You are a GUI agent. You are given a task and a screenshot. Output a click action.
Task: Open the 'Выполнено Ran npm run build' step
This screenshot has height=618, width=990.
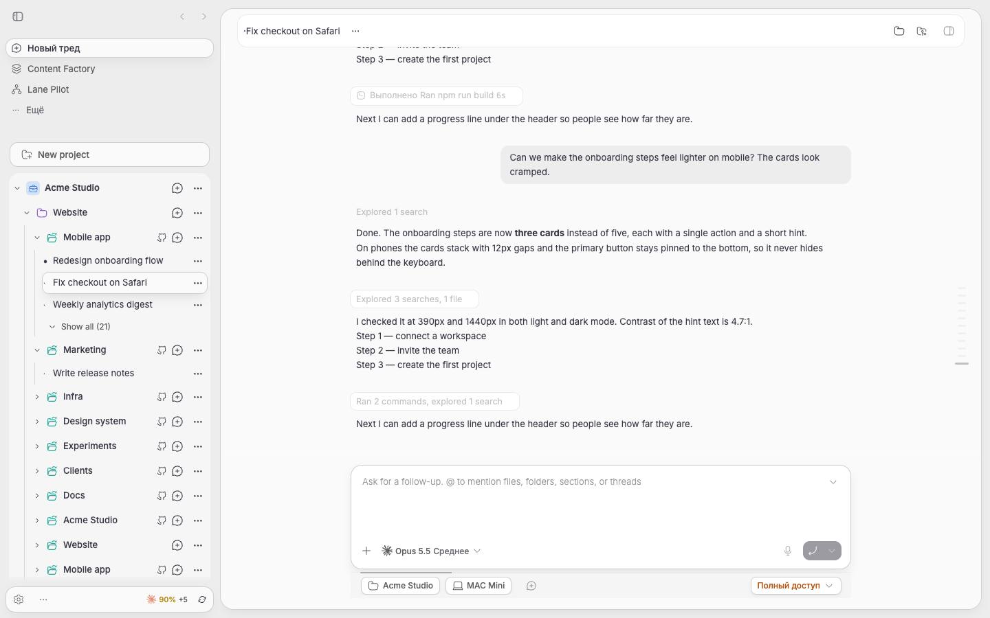click(437, 95)
